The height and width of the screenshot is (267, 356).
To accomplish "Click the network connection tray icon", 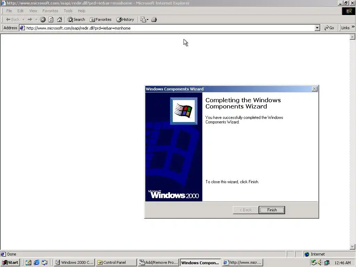I will click(314, 263).
